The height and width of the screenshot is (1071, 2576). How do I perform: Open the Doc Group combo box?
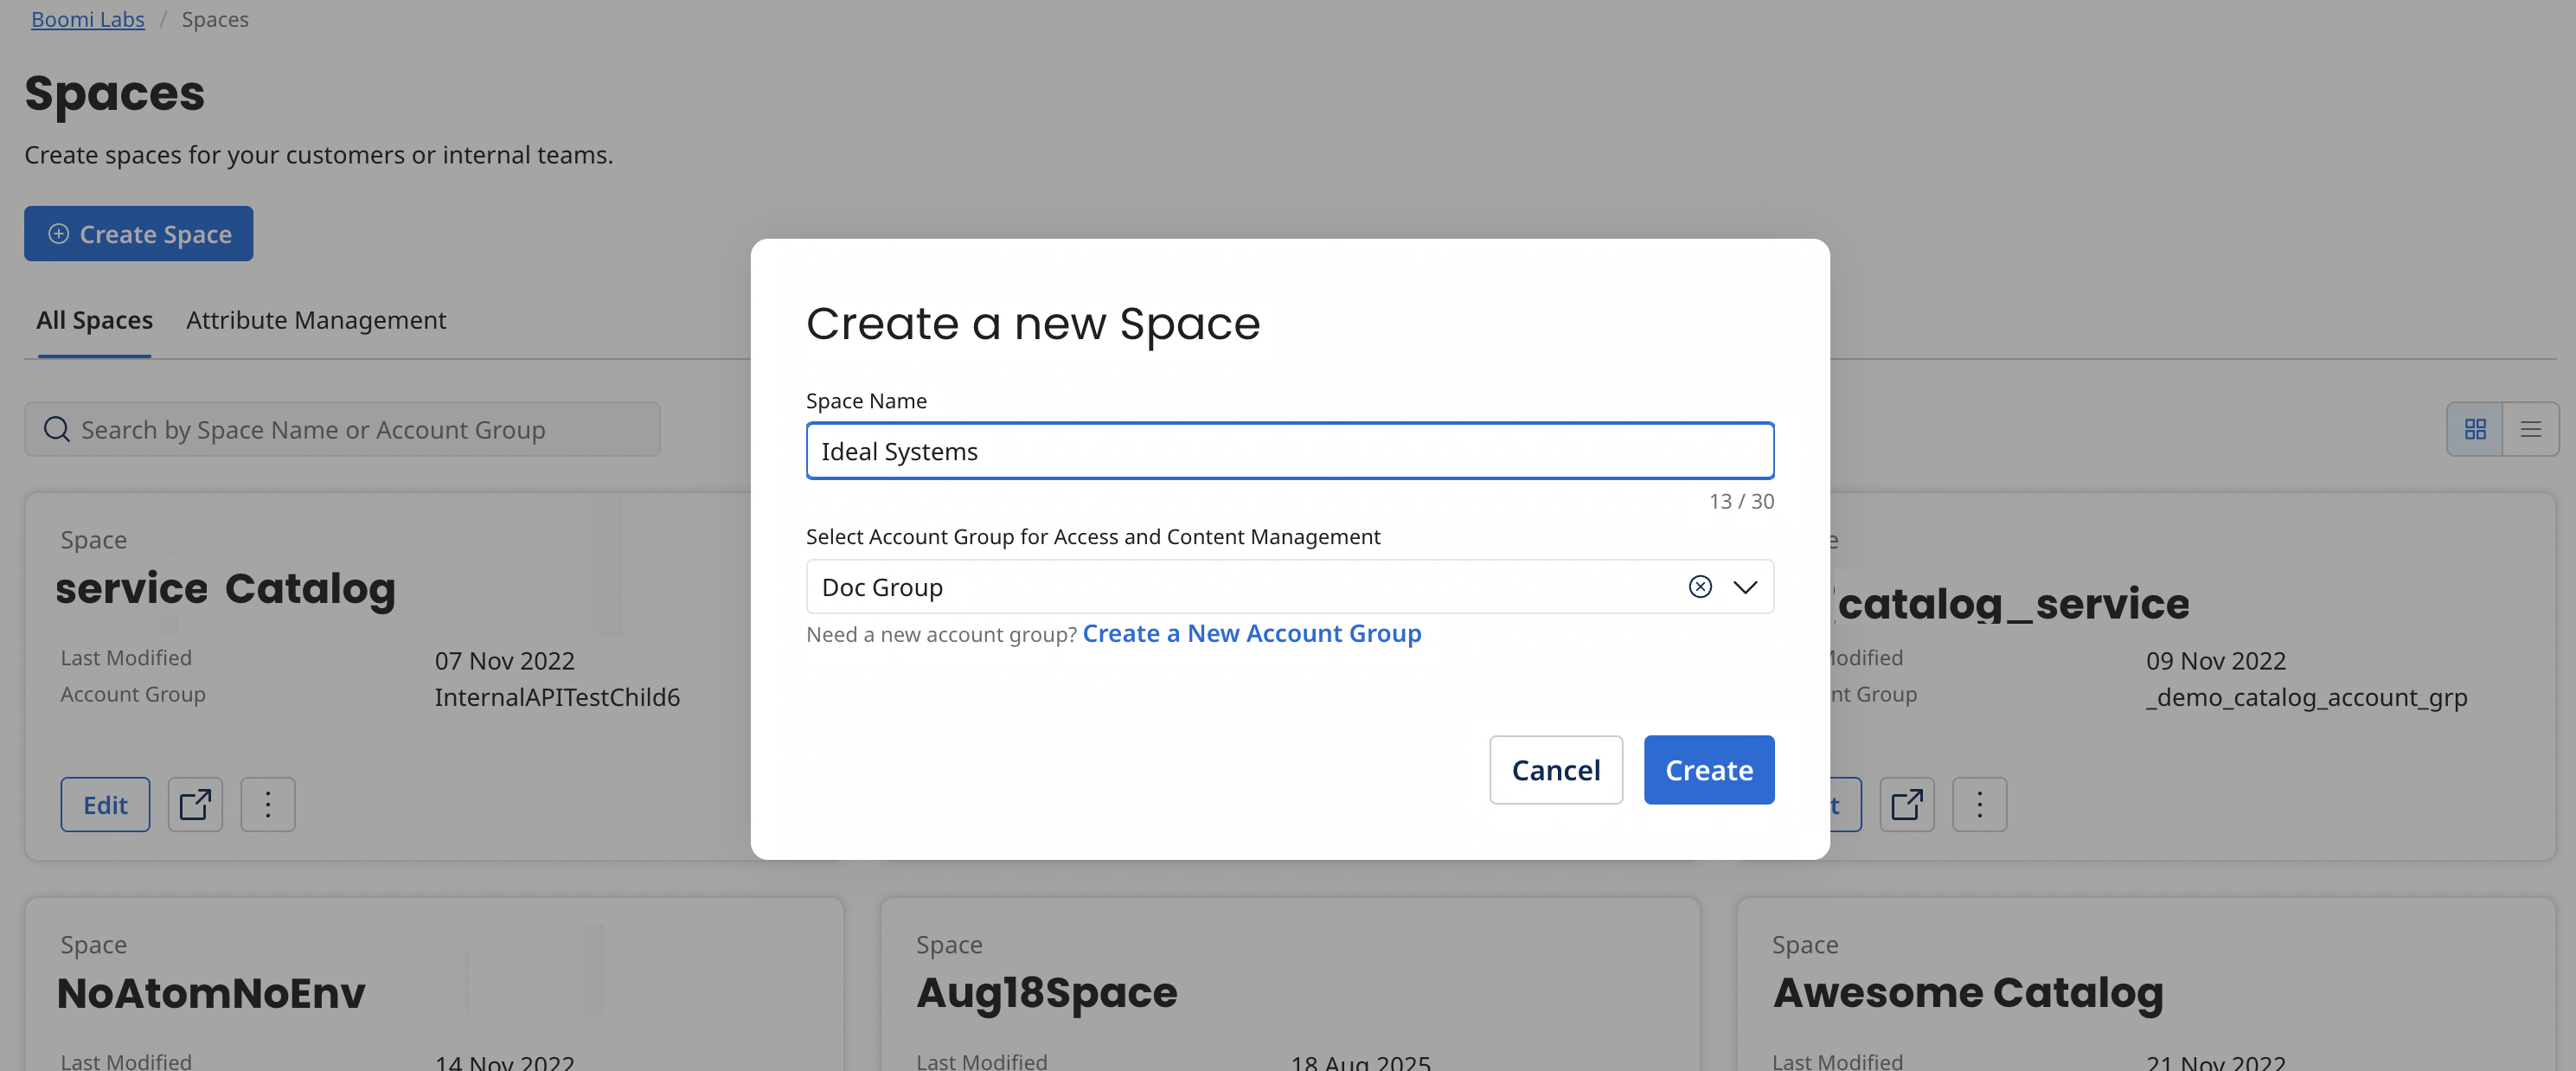click(1240, 587)
